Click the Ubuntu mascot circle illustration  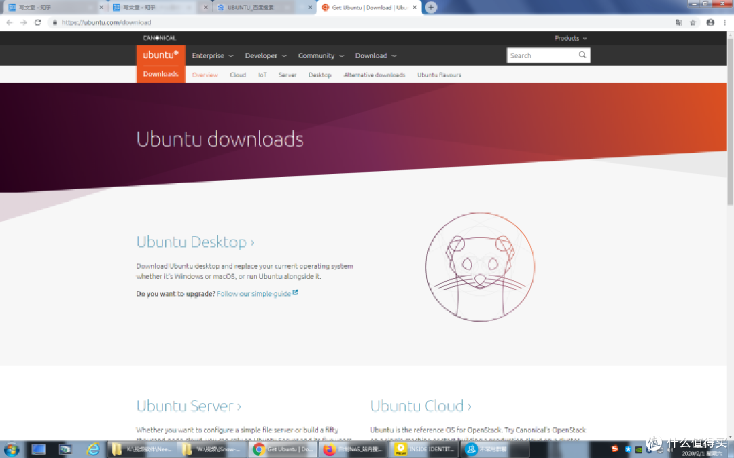pyautogui.click(x=480, y=267)
